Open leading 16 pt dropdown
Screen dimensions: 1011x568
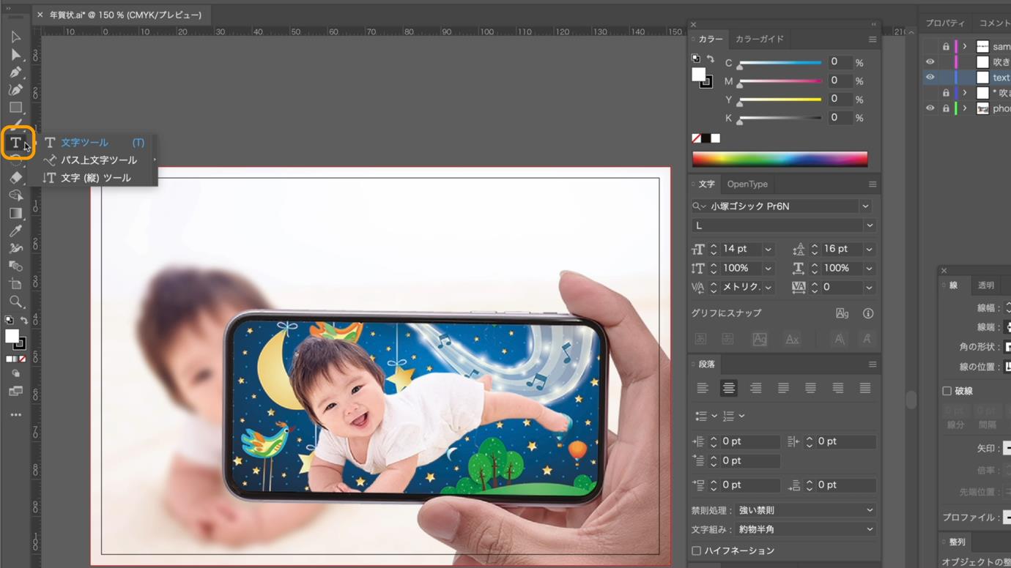click(x=869, y=250)
